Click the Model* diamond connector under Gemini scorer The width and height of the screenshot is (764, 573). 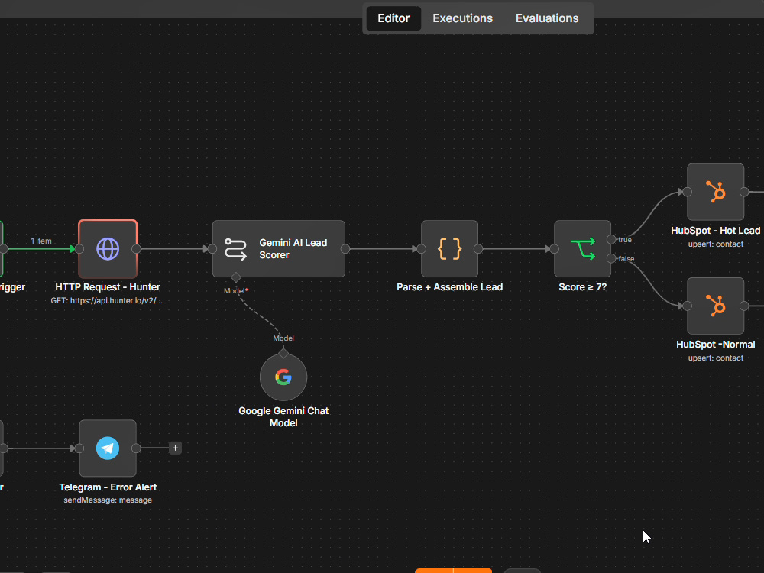pyautogui.click(x=236, y=277)
